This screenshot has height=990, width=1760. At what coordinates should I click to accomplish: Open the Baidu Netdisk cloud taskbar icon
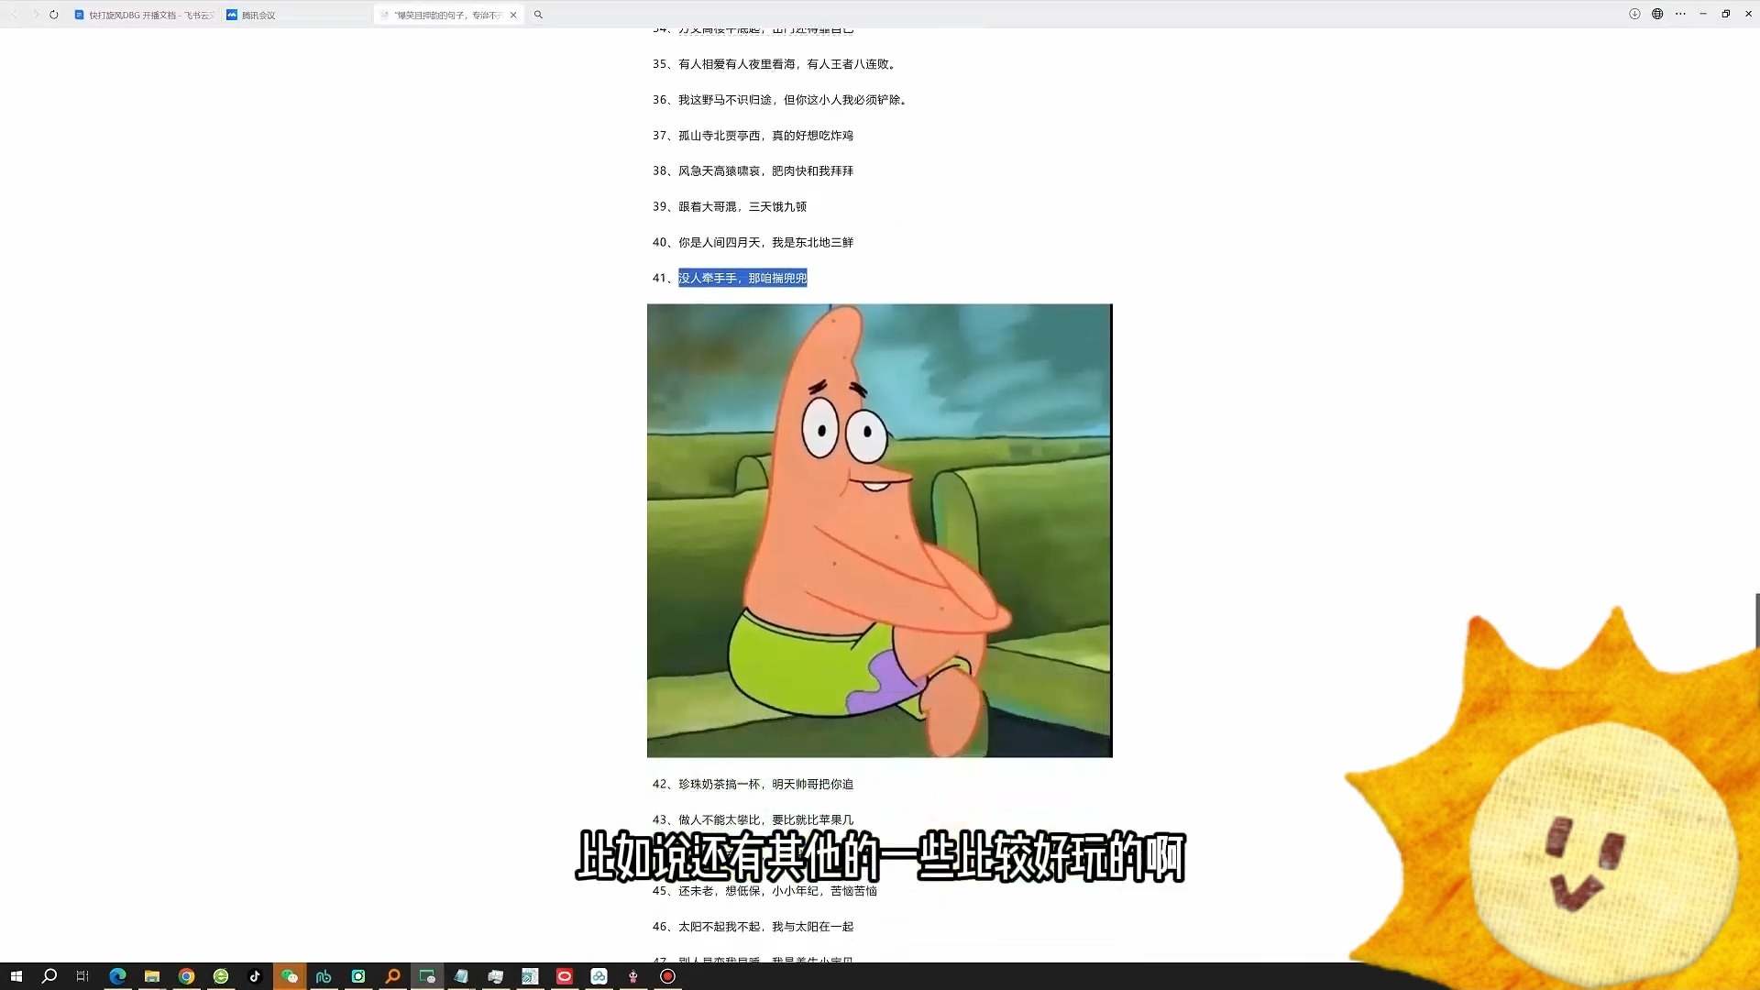(x=599, y=976)
